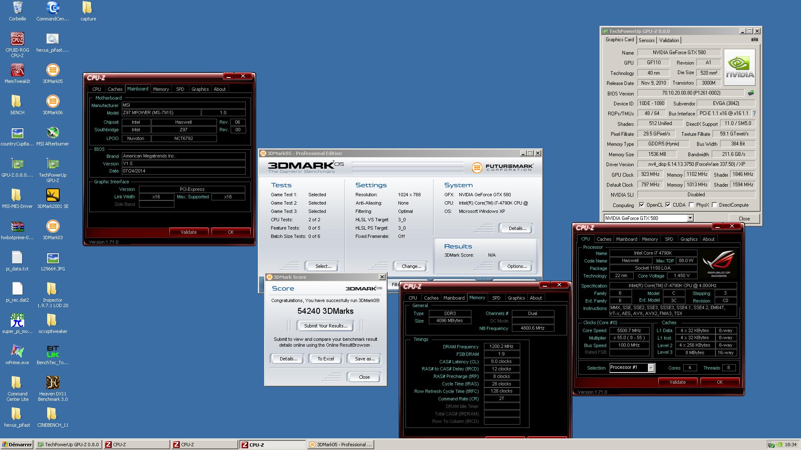801x450 pixels.
Task: Open BenchTec_Toolbox desktop icon
Action: click(53, 352)
